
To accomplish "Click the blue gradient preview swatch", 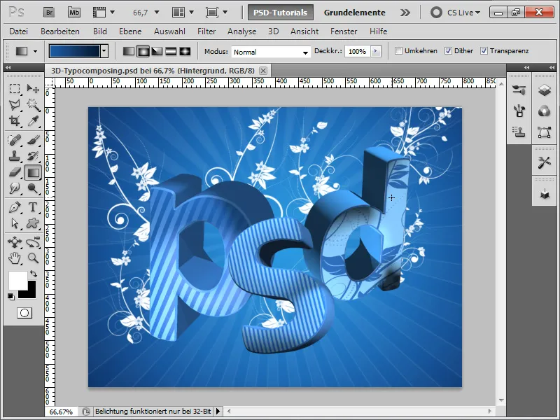I will tap(75, 51).
